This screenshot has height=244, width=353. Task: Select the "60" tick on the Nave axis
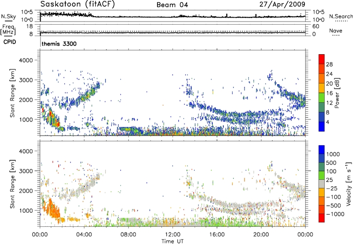[x=315, y=26]
